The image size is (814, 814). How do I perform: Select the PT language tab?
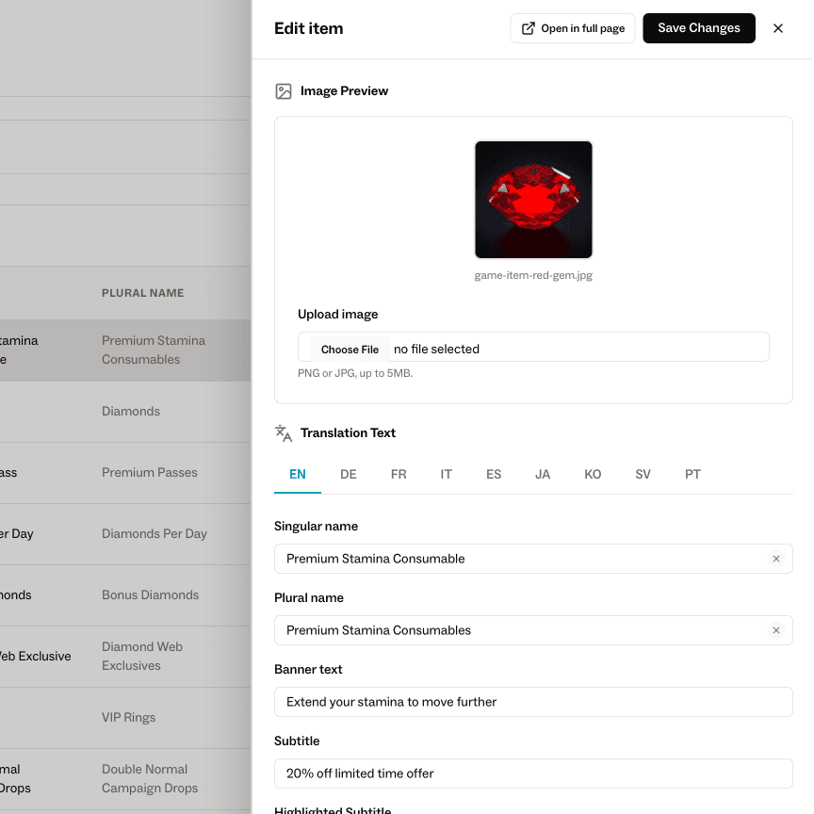[692, 475]
